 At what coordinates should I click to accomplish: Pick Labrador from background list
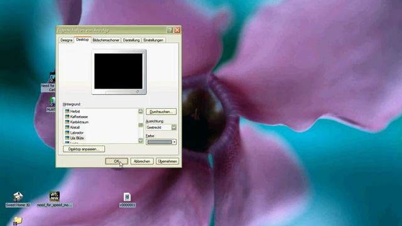pos(77,132)
